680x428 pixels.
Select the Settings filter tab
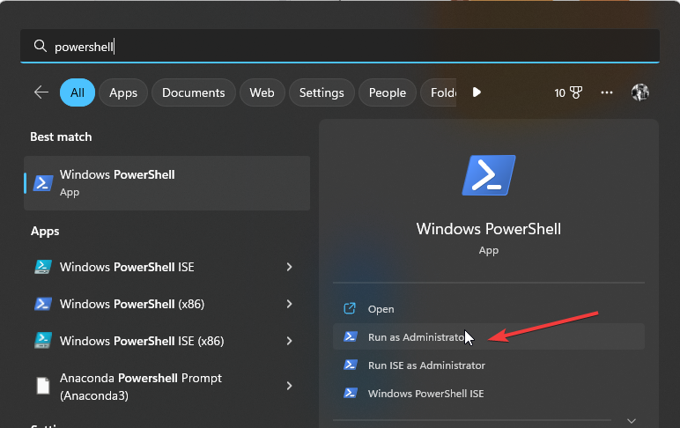(322, 92)
